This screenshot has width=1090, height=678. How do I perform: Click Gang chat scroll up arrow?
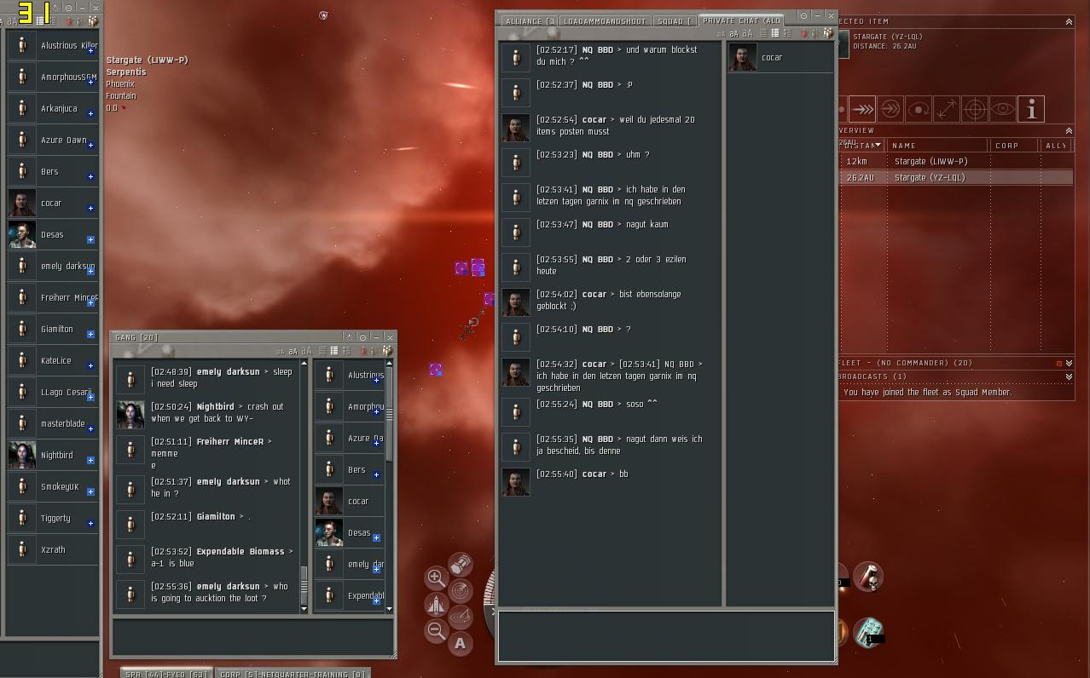(304, 363)
